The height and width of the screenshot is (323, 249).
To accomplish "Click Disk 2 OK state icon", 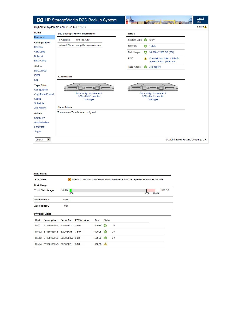I will pyautogui.click(x=105, y=232).
